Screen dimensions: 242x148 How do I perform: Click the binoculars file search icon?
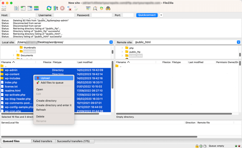[x=108, y=8]
